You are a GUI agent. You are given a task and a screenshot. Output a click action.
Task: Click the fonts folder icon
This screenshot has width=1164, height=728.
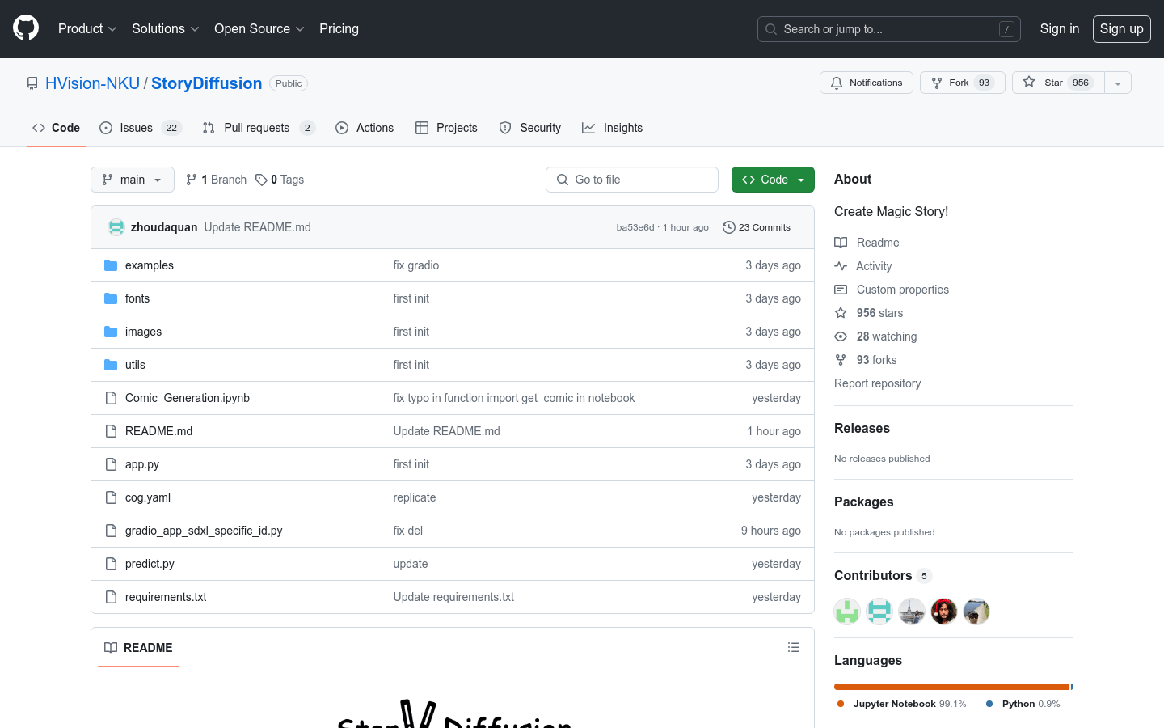click(111, 298)
